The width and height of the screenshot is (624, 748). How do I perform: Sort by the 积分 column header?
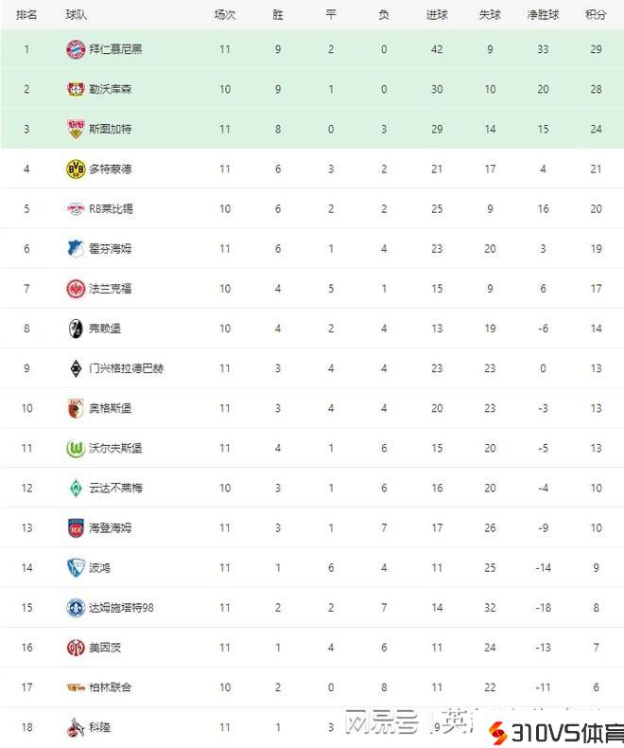[596, 14]
